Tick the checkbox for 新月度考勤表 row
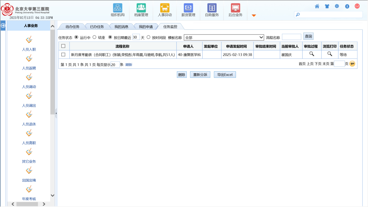 click(63, 54)
